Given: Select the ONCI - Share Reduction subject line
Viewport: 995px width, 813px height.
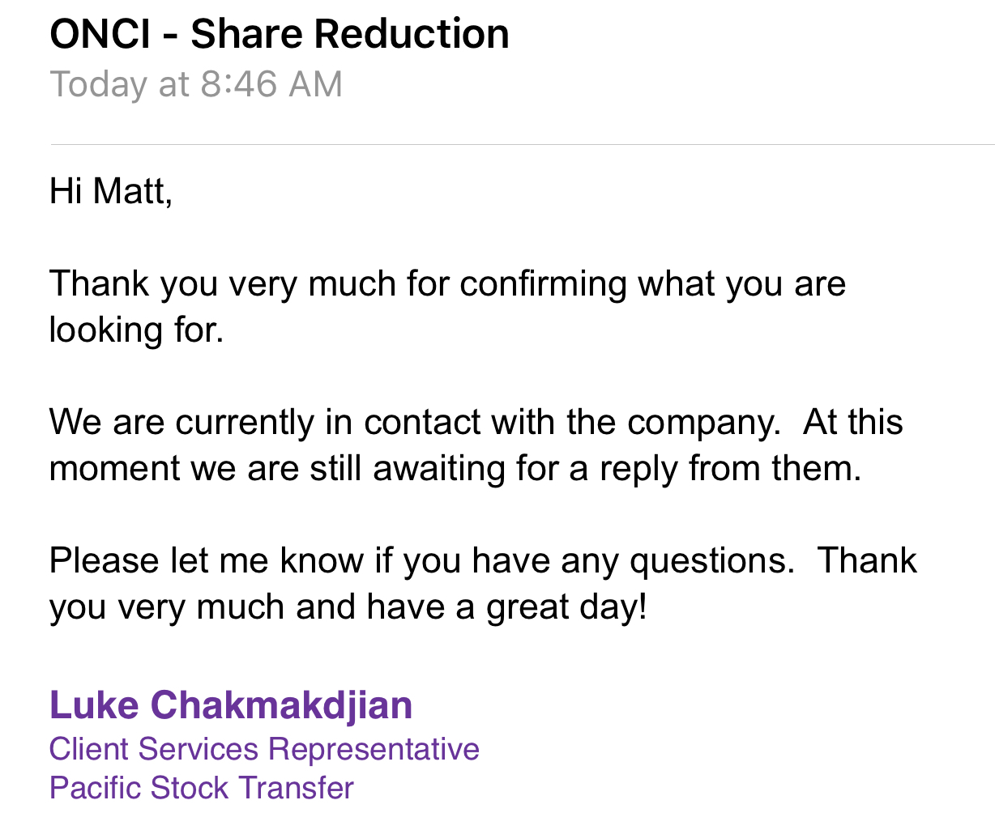Looking at the screenshot, I should (280, 34).
